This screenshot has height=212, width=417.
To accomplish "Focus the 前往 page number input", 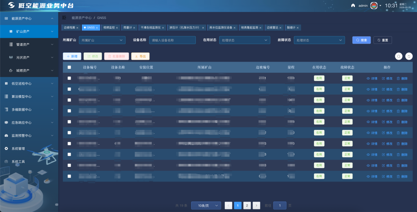I will (x=280, y=205).
